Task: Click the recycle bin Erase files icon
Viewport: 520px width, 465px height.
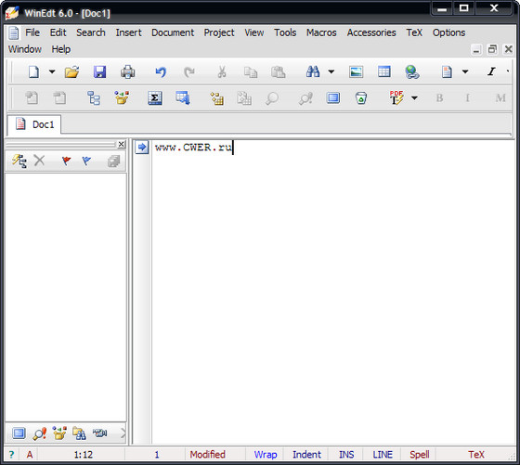Action: 361,98
